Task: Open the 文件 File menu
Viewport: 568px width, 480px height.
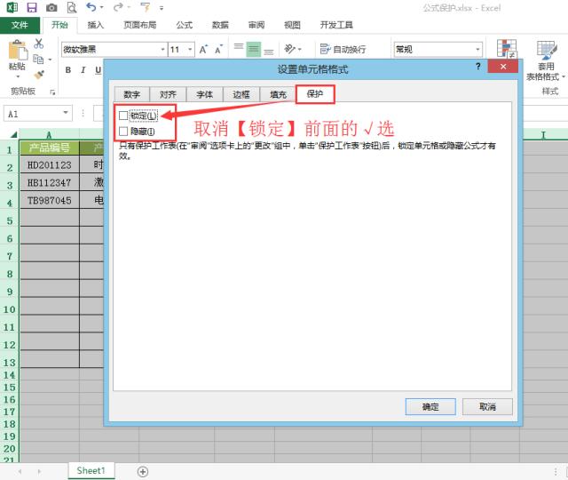Action: pyautogui.click(x=20, y=25)
